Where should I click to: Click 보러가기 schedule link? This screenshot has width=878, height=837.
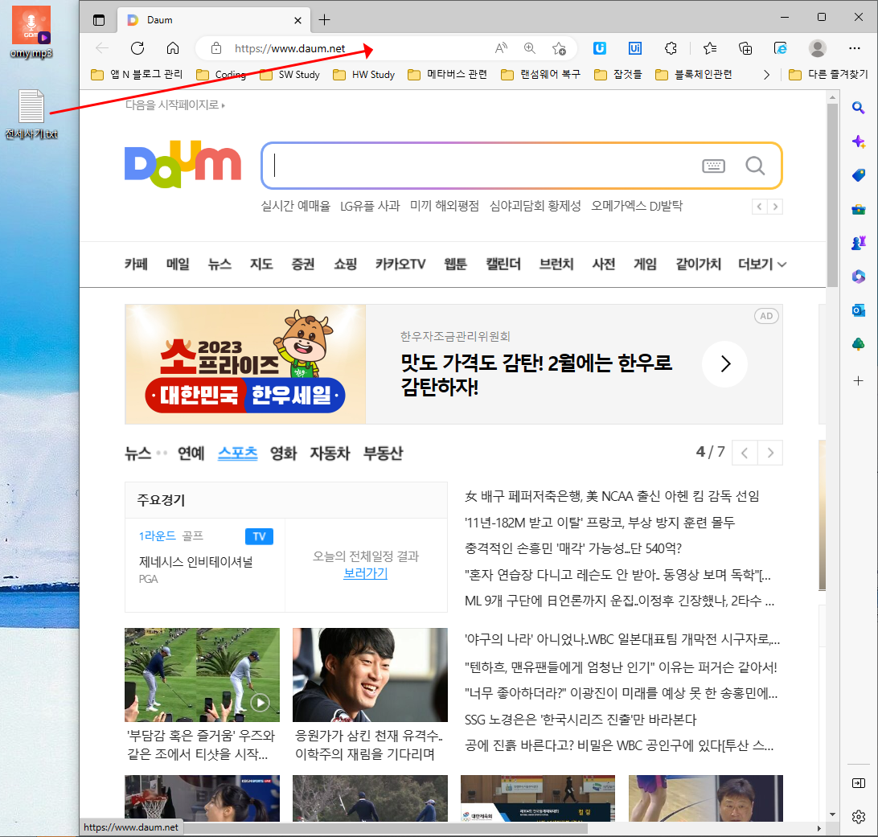tap(366, 573)
